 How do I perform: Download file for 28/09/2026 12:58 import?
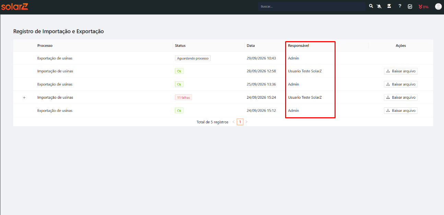point(400,71)
